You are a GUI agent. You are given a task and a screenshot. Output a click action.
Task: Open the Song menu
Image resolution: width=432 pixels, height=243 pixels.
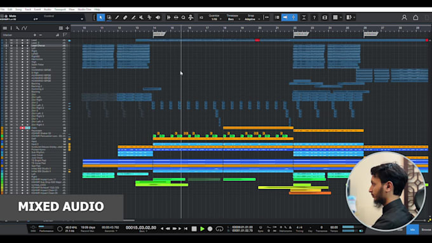click(x=18, y=10)
